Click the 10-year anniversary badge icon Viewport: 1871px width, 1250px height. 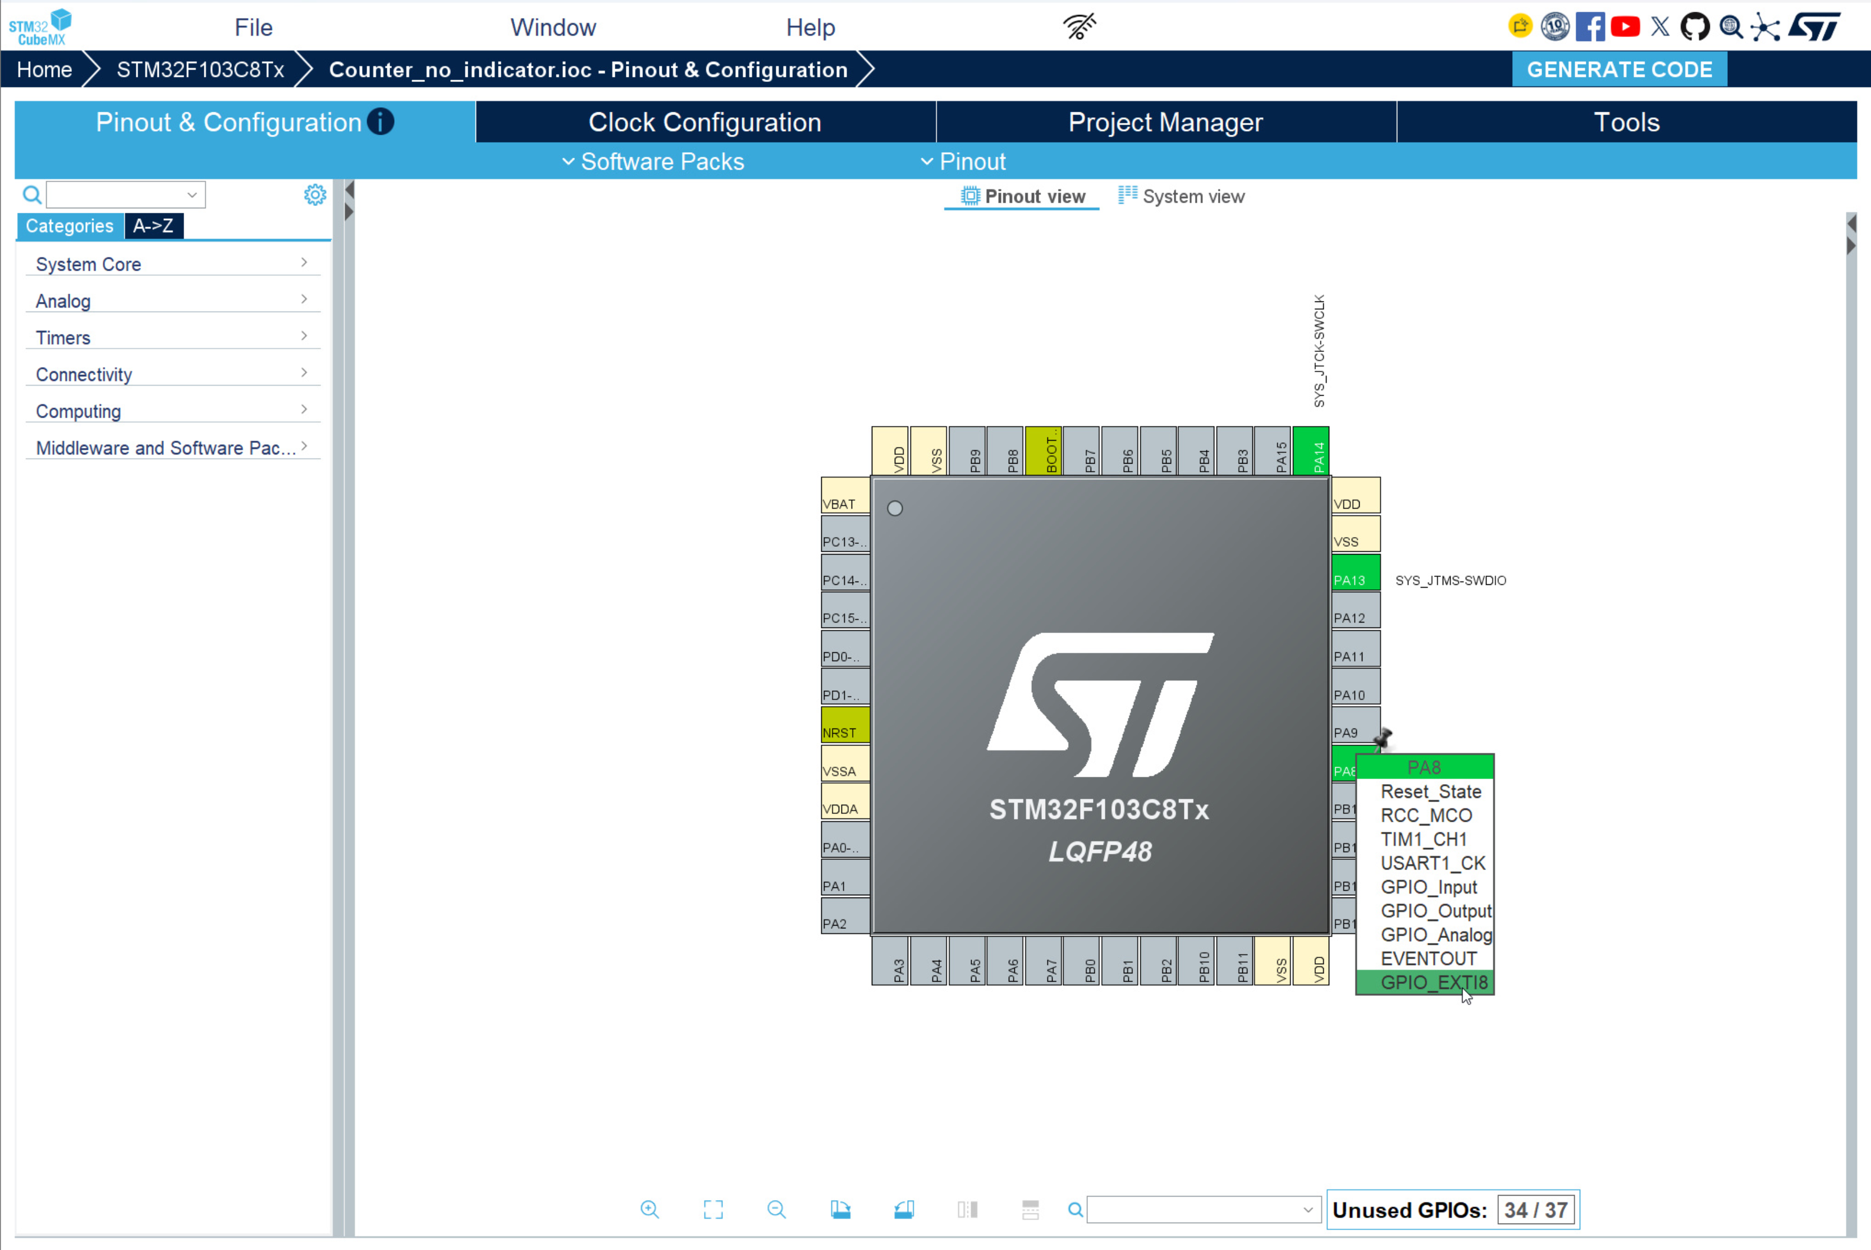point(1554,26)
